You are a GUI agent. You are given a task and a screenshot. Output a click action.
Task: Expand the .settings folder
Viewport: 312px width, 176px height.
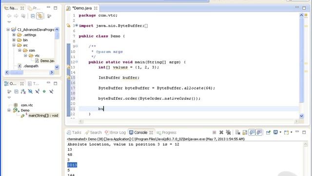coord(14,35)
